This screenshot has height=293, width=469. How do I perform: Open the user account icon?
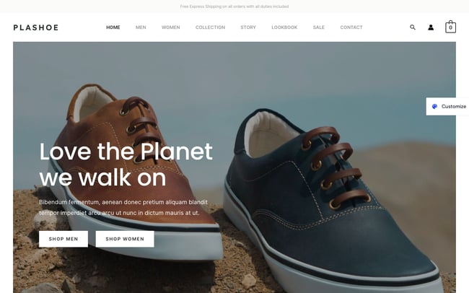pyautogui.click(x=431, y=27)
